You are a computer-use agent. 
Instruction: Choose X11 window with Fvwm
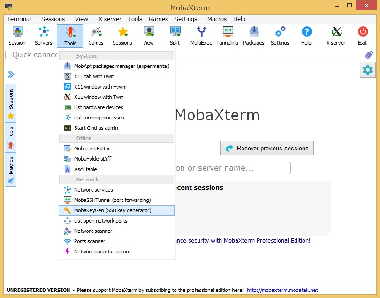[116, 87]
